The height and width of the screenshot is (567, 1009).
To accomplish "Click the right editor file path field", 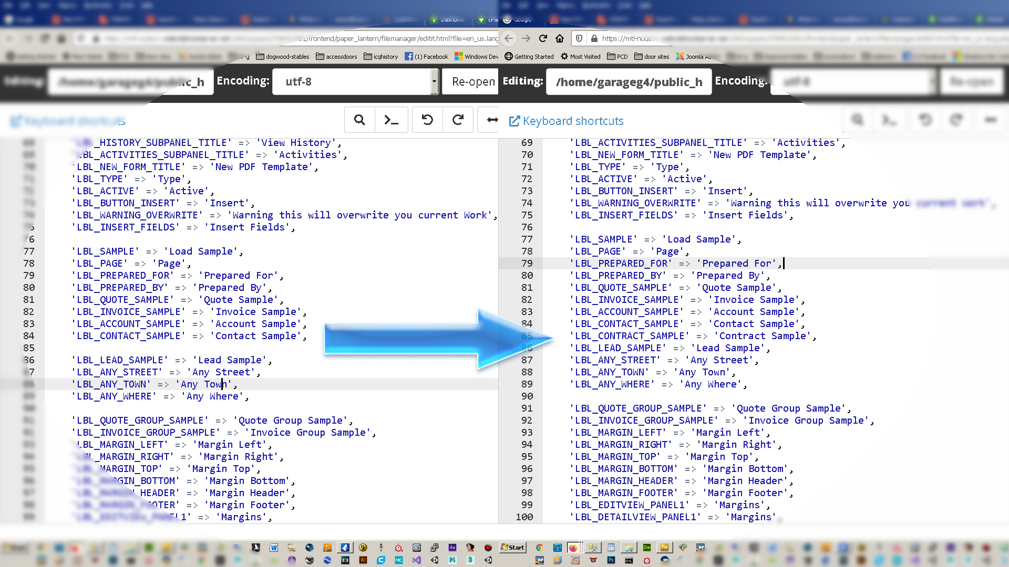I will (629, 82).
